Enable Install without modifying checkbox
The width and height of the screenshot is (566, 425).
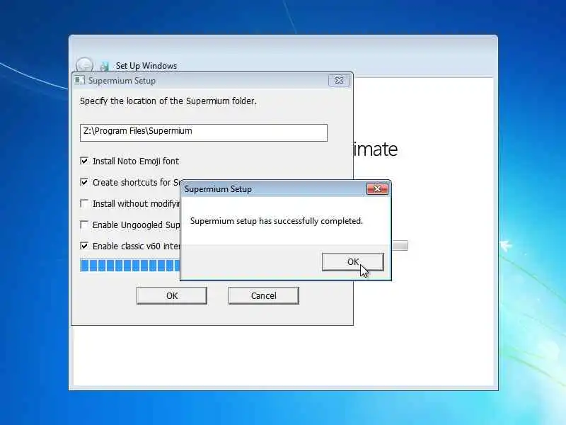click(x=84, y=203)
